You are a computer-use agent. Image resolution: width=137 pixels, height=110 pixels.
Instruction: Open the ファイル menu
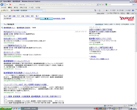click(x=4, y=7)
